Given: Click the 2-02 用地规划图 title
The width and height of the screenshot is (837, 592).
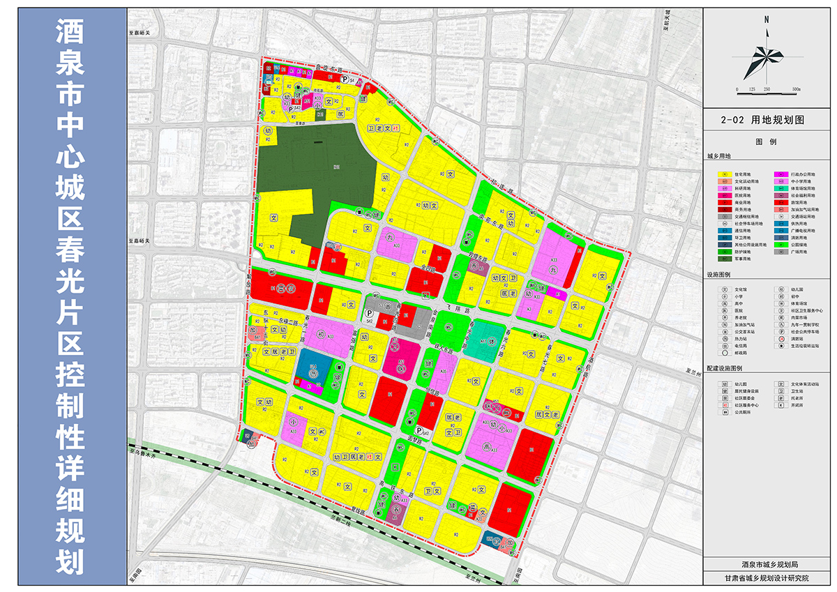Looking at the screenshot, I should tap(766, 120).
